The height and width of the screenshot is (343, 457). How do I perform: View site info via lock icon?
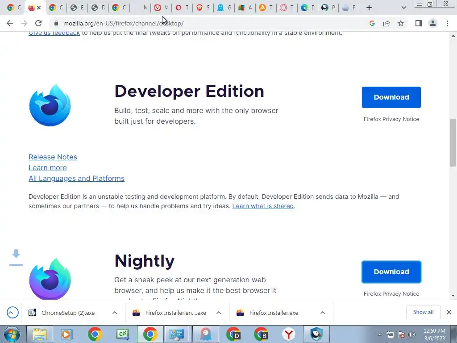click(56, 23)
